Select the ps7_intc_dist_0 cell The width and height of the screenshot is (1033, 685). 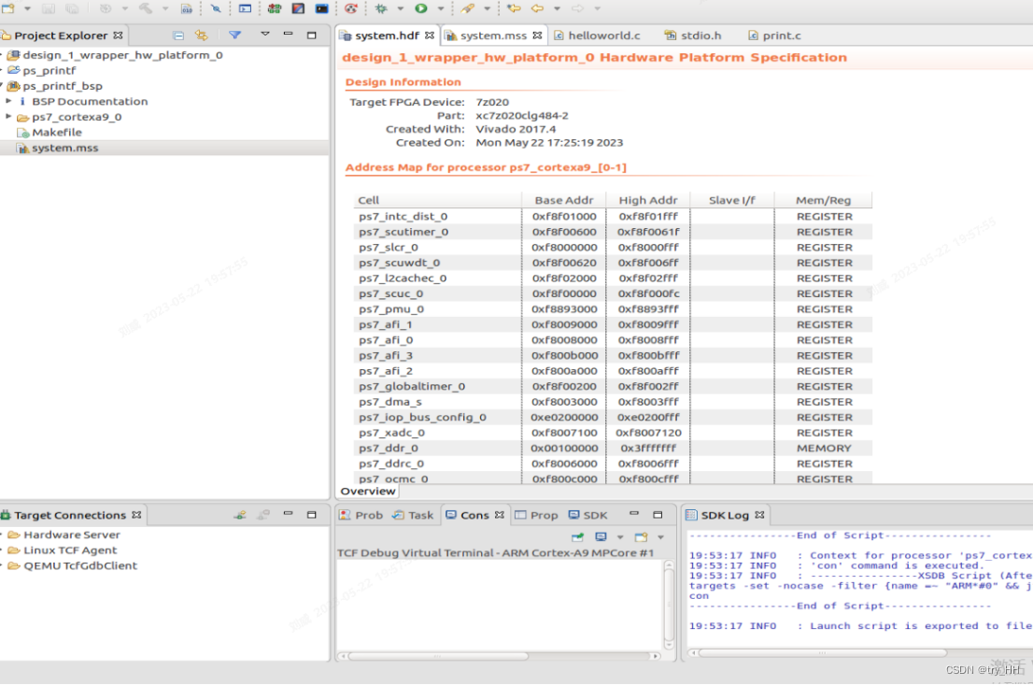[403, 216]
